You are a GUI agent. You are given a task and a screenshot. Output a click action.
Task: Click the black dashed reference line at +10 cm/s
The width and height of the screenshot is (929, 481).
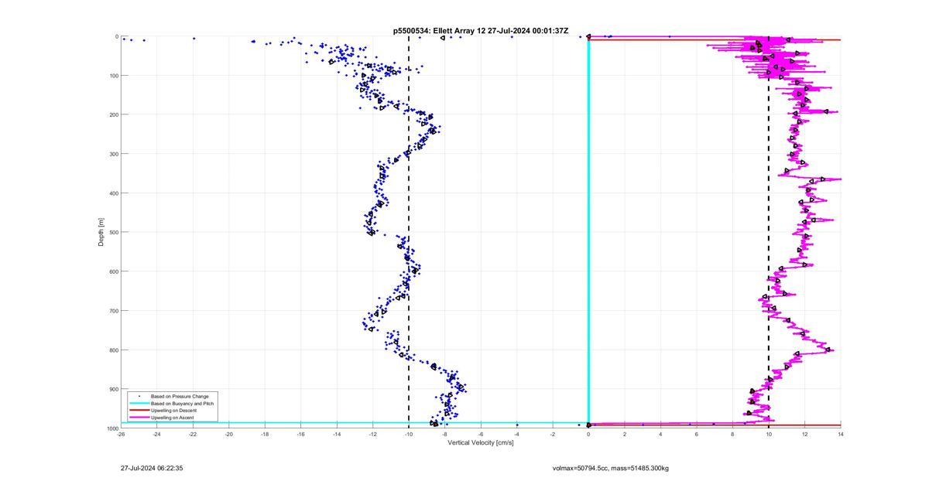(769, 232)
